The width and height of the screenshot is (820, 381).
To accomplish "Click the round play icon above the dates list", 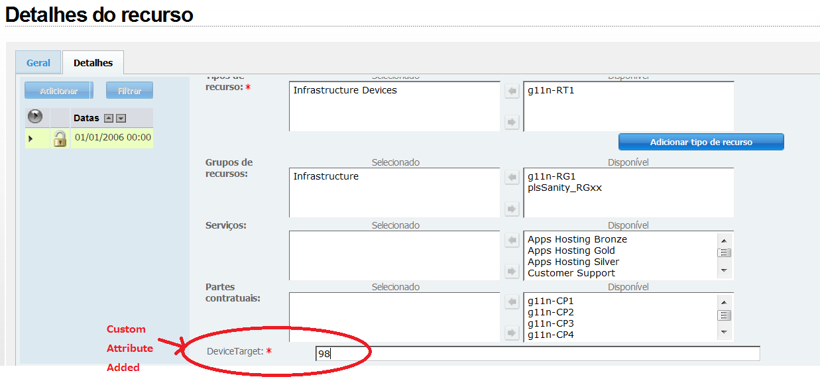I will pyautogui.click(x=35, y=117).
